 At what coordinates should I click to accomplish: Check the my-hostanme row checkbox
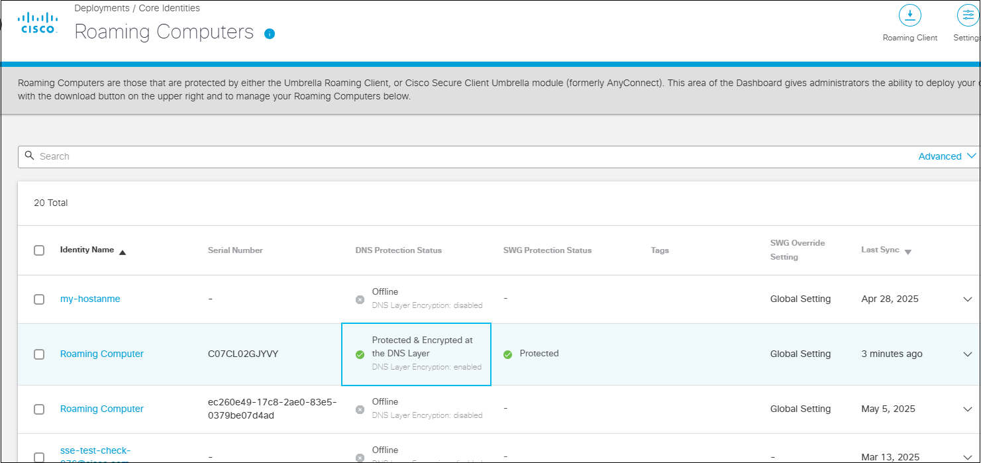(39, 299)
